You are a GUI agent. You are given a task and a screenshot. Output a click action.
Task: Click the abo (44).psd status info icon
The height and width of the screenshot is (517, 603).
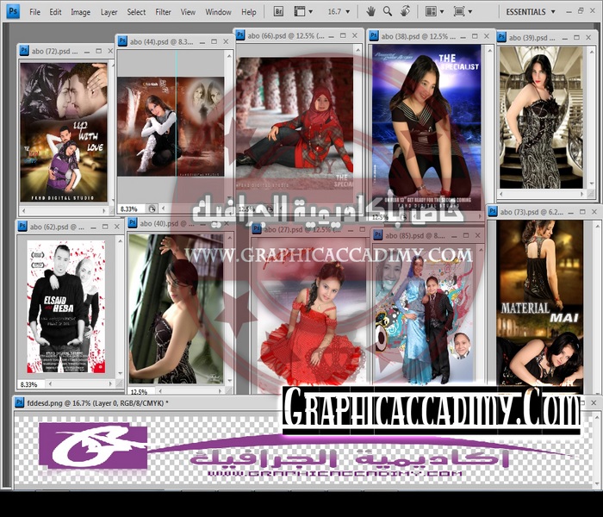point(152,209)
